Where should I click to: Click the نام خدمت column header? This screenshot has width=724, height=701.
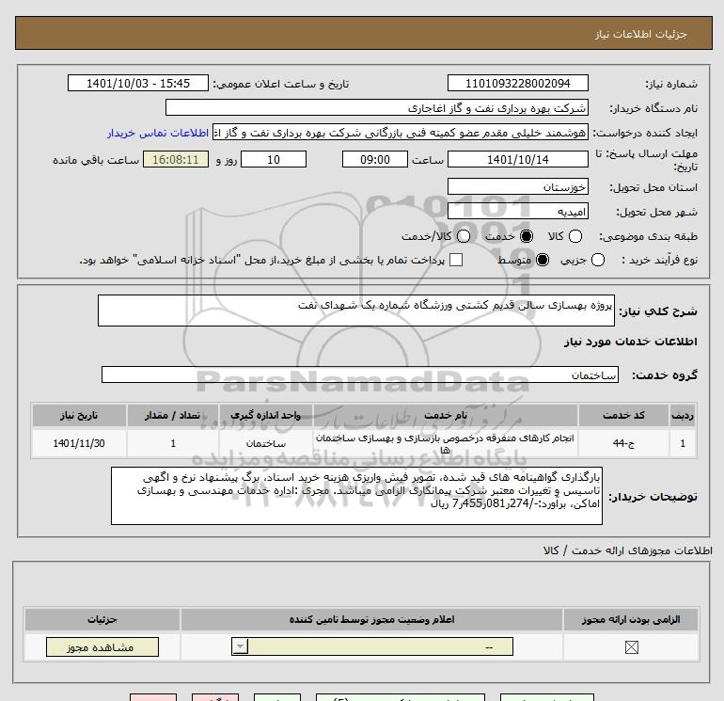pos(446,415)
